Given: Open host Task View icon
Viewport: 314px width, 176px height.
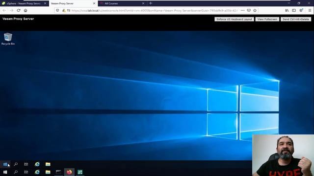Looking at the screenshot, I should pos(26,172).
